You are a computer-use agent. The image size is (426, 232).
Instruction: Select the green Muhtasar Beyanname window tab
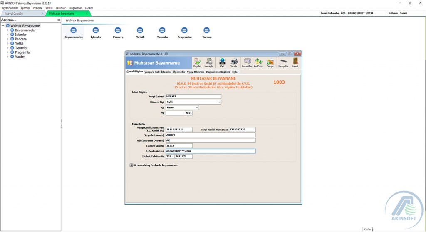[68, 13]
